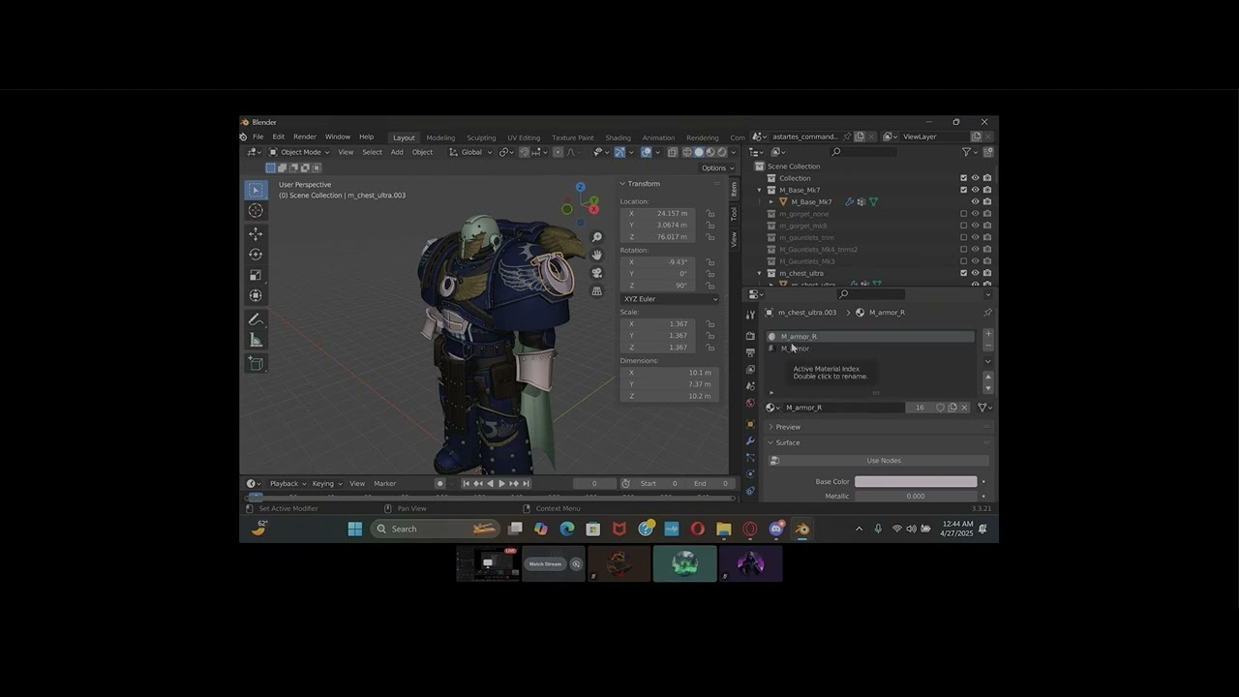Select M_armor_R material slot in list
This screenshot has width=1239, height=697.
[x=870, y=337]
